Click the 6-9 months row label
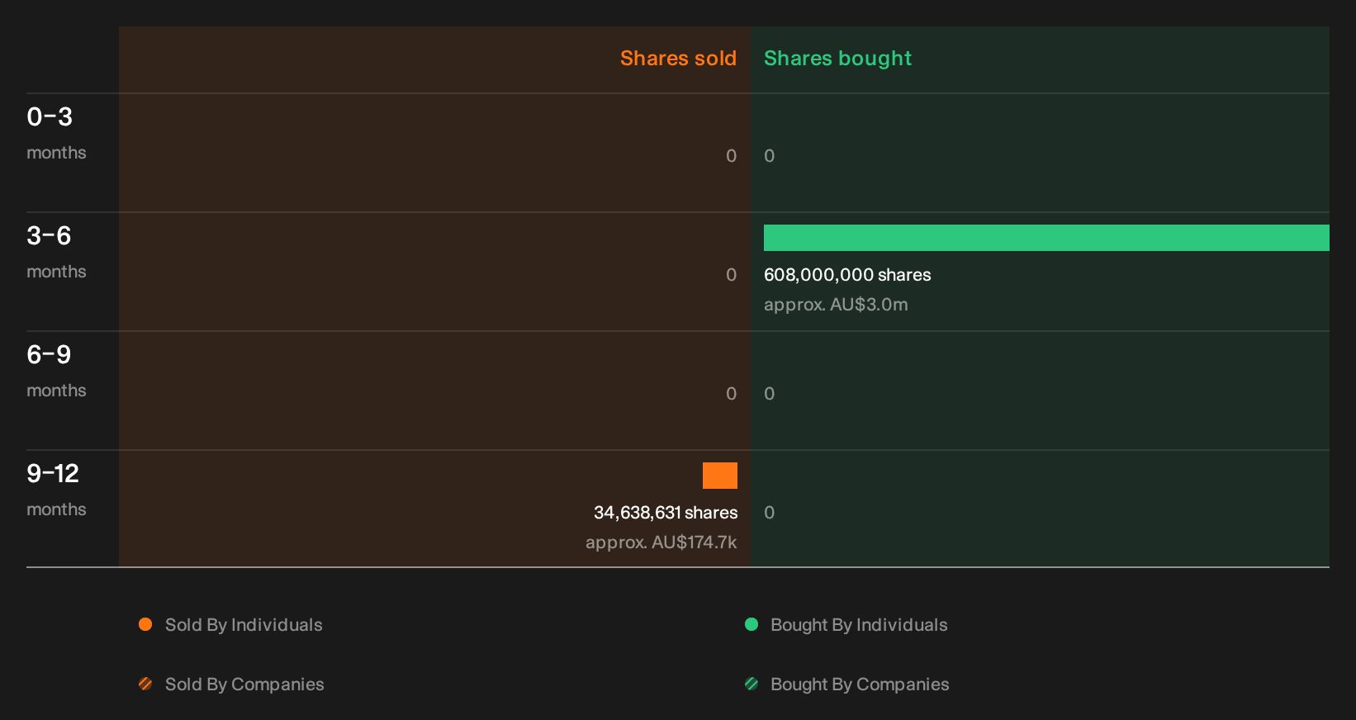 tap(56, 371)
